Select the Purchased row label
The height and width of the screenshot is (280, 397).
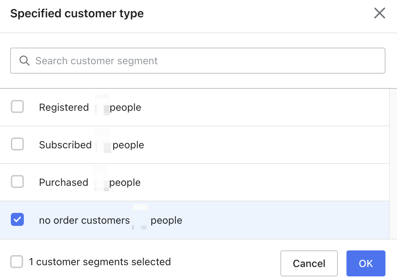64,183
